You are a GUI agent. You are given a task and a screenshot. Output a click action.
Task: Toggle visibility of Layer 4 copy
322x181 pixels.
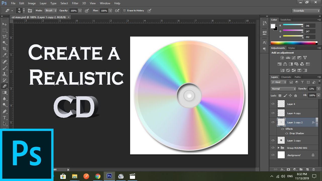273,113
